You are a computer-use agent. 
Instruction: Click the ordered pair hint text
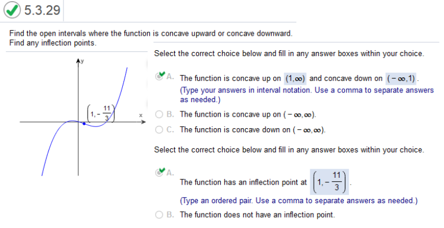299,201
